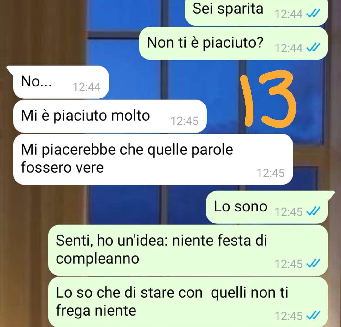Click blue double check beside 'Lo sono'

tap(313, 211)
